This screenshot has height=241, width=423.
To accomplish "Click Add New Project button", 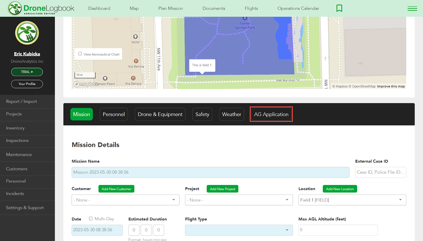I will [222, 189].
